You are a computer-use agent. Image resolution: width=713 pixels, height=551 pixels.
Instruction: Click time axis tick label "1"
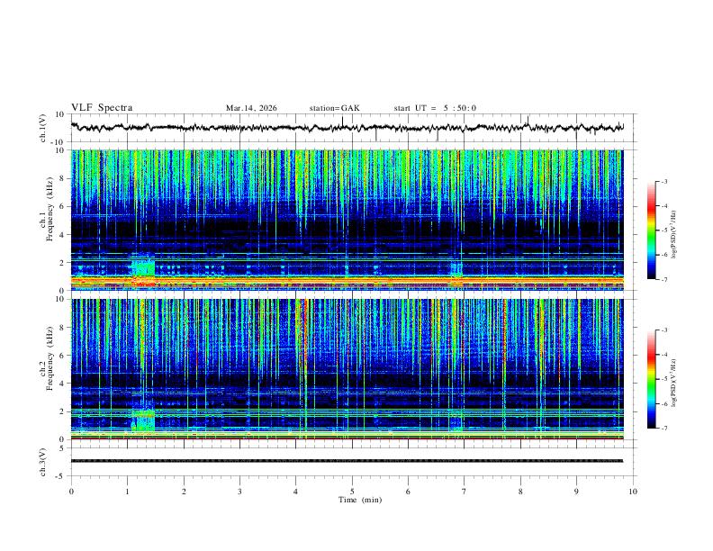tap(127, 492)
